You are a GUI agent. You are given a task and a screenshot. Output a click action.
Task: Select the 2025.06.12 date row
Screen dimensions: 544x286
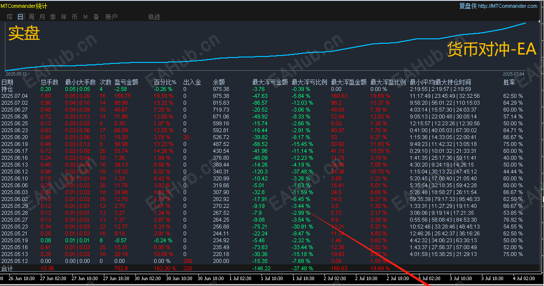tap(15, 172)
